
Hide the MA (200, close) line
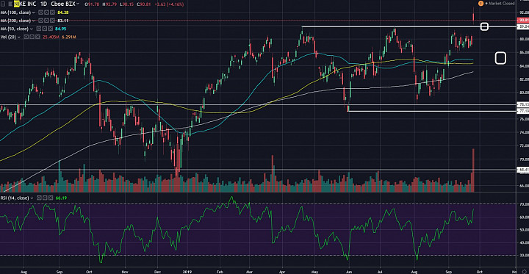tap(41, 21)
